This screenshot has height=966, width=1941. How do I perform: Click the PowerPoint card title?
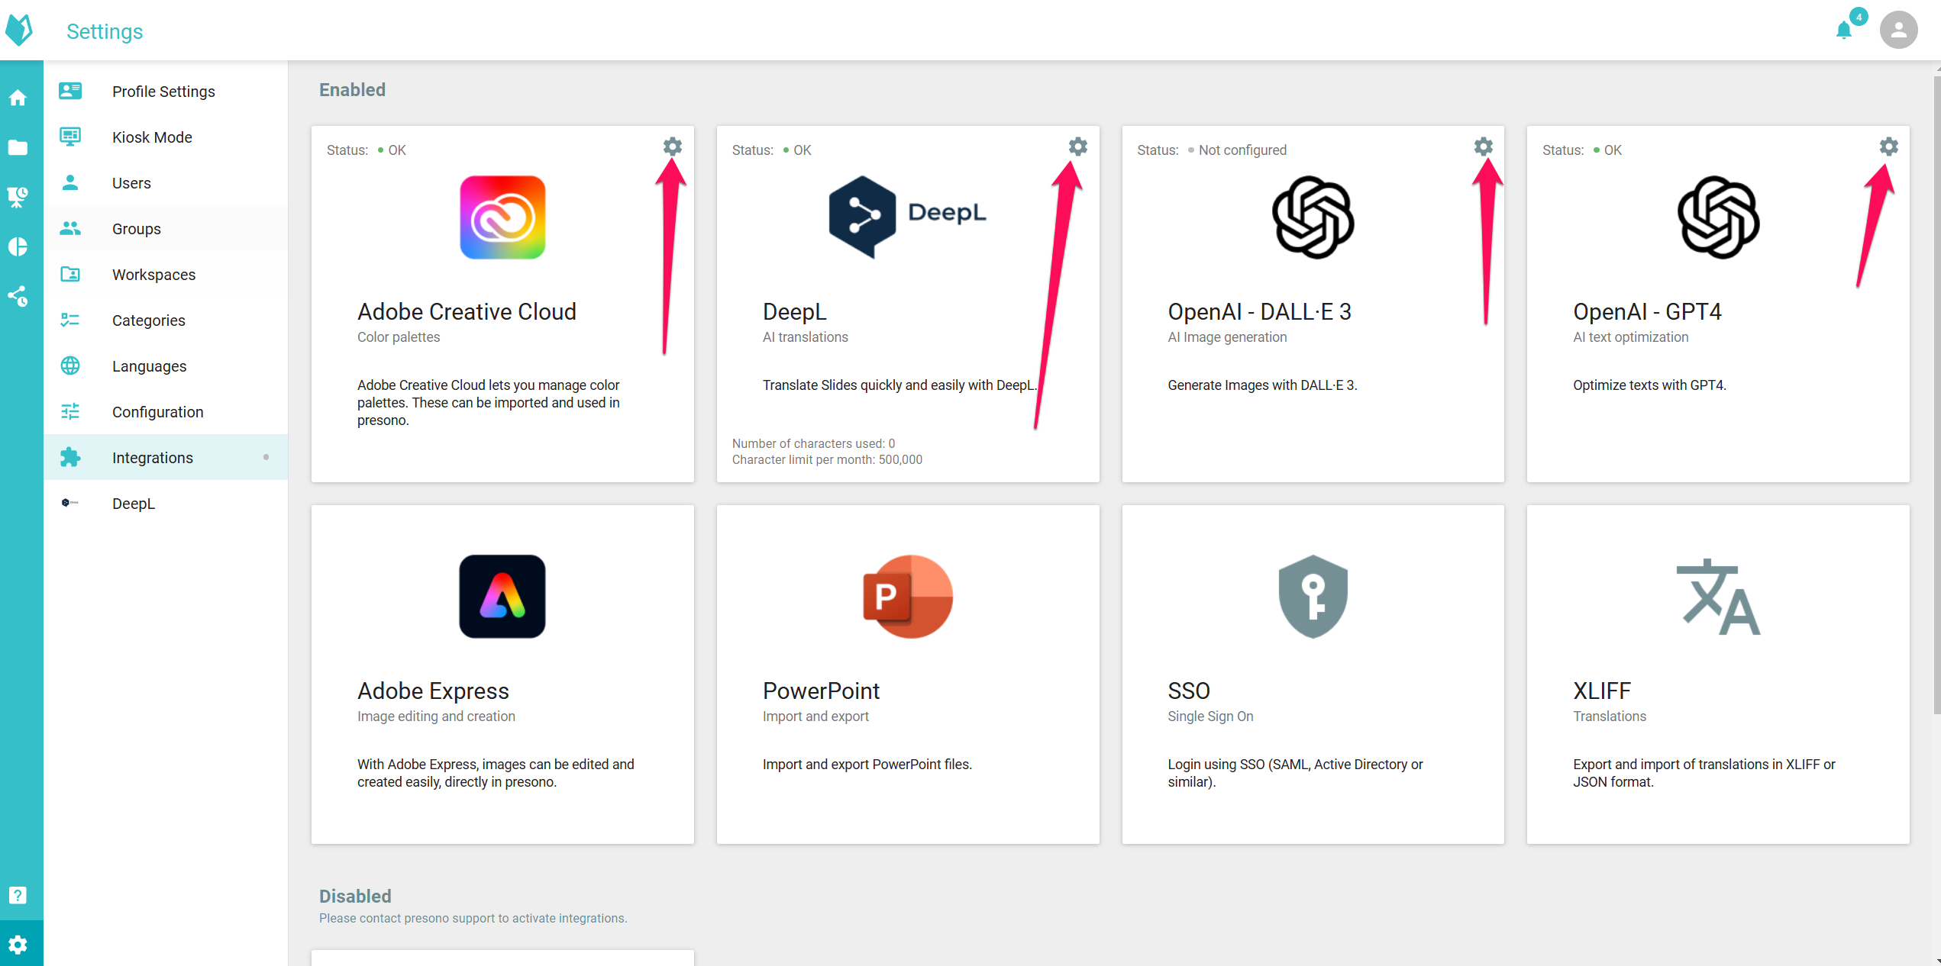click(821, 691)
